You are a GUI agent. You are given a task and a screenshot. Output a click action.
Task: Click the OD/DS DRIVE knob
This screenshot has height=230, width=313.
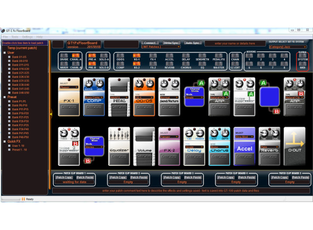139,83
